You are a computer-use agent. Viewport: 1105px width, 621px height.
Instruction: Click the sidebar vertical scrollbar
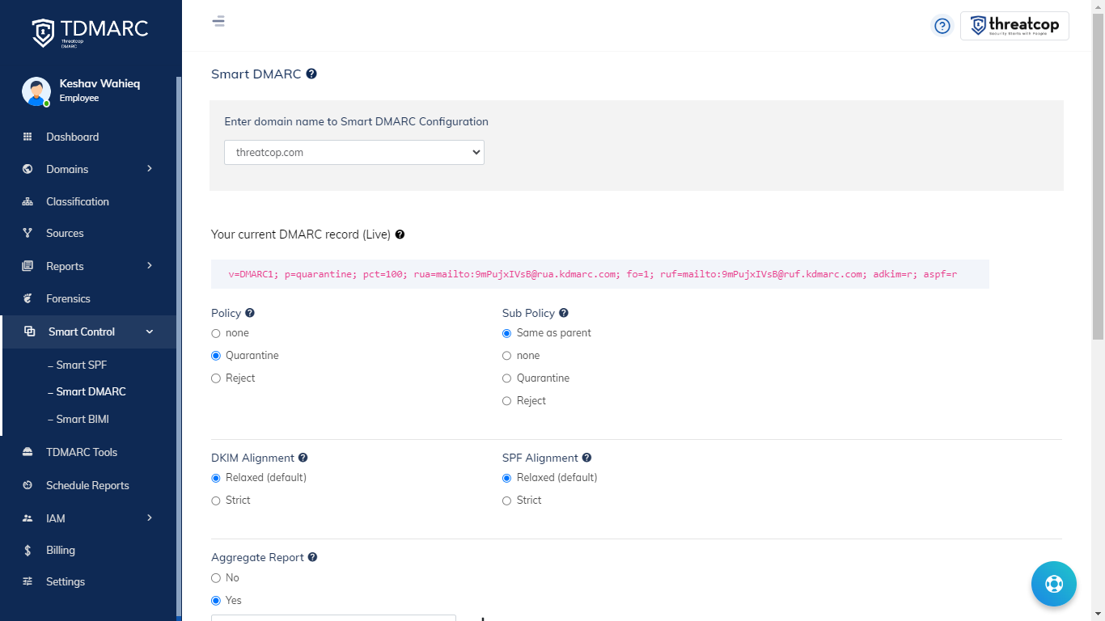pyautogui.click(x=179, y=348)
